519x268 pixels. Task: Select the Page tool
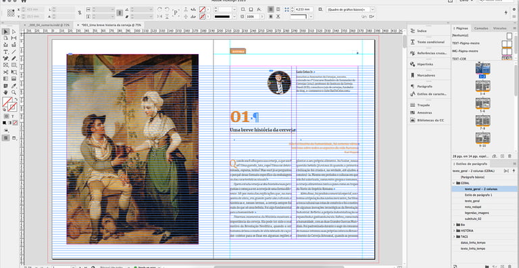click(5, 38)
